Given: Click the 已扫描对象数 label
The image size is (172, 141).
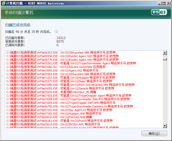Looking at the screenshot, I should [x=15, y=38].
